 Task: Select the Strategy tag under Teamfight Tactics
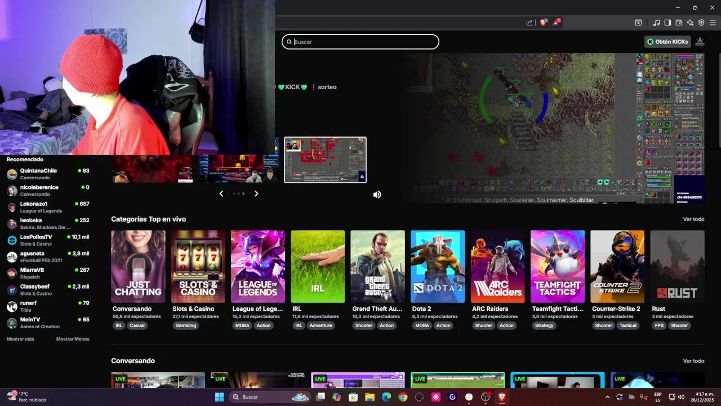click(544, 325)
